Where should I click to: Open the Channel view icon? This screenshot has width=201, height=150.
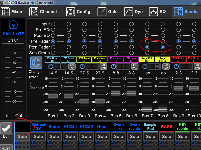coord(34,12)
